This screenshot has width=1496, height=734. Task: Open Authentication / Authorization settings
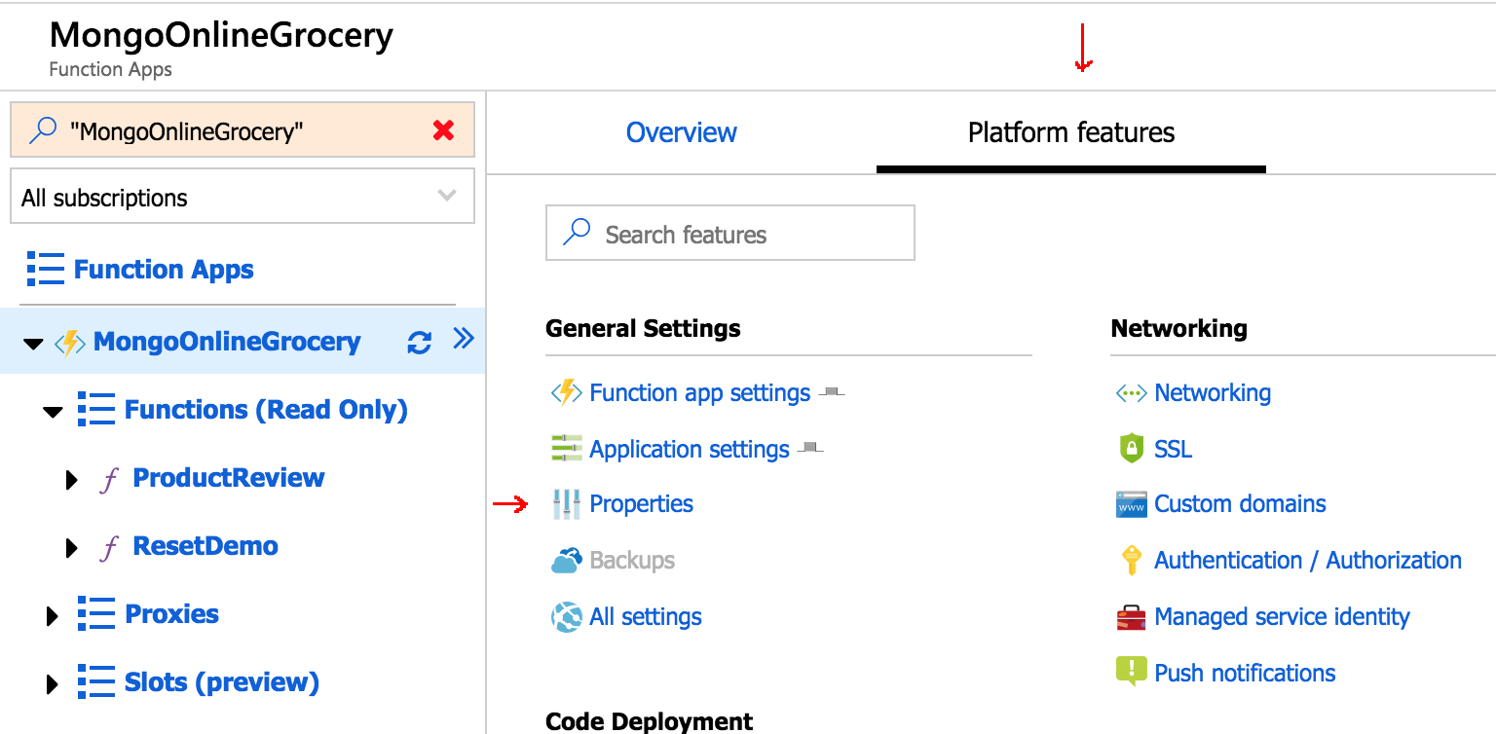point(1307,561)
